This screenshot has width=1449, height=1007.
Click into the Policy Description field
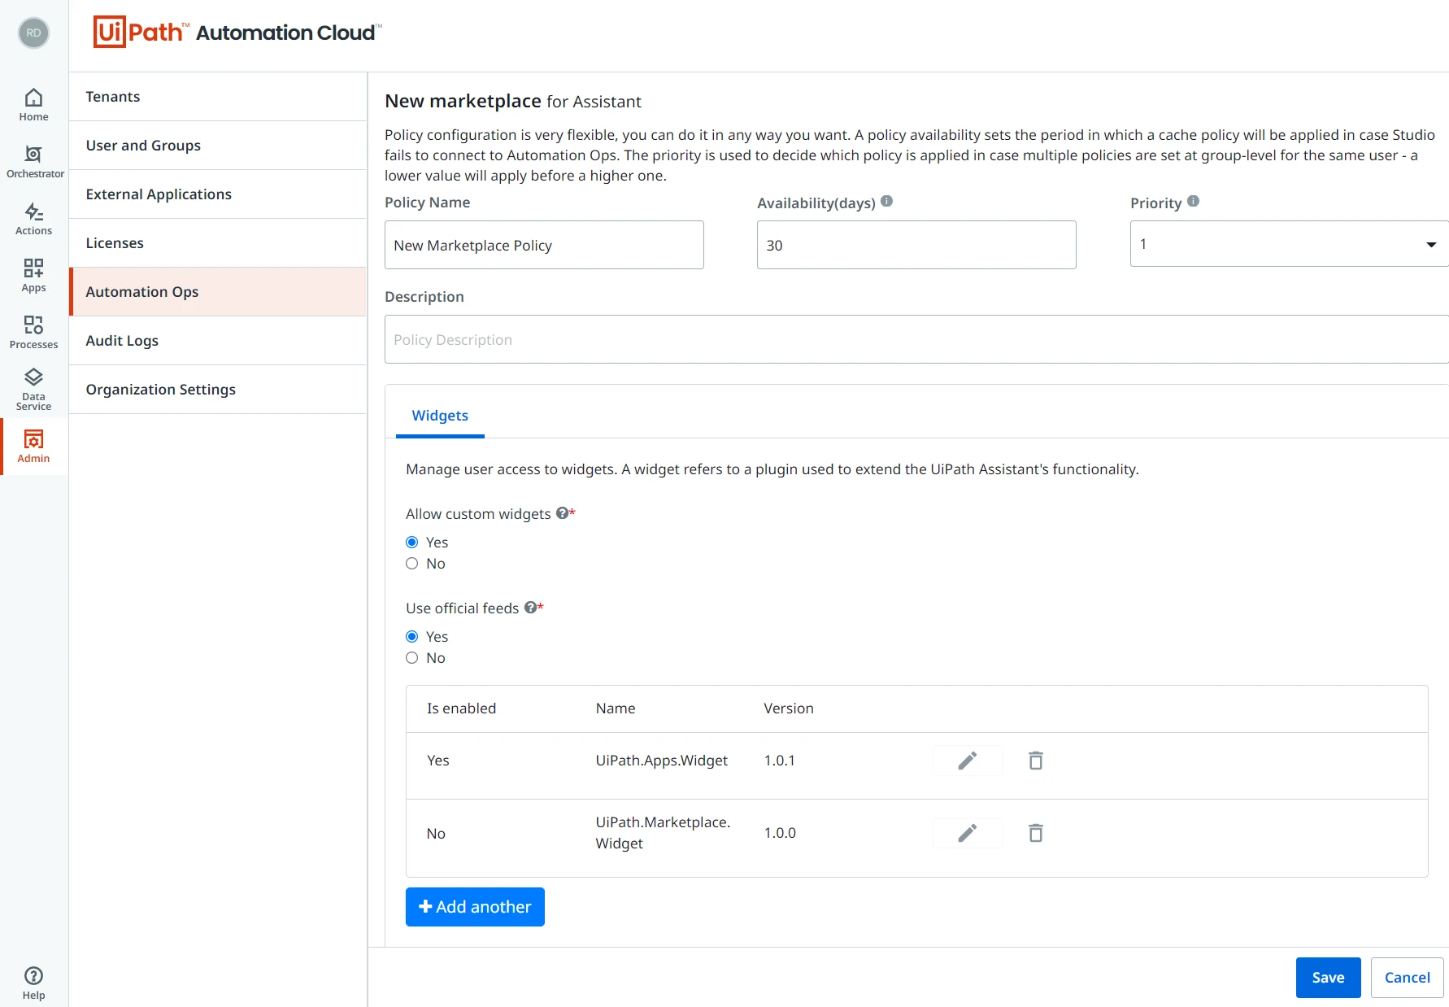pos(916,339)
